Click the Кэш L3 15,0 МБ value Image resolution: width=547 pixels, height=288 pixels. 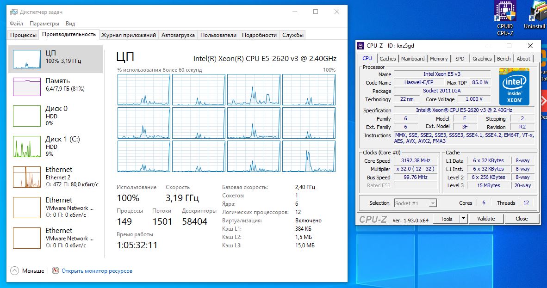point(305,245)
